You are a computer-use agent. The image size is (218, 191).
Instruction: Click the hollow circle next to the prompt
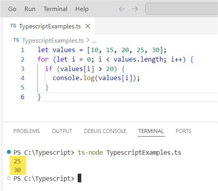point(9,178)
